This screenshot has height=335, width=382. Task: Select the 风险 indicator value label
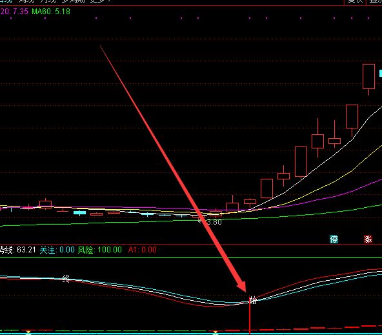coord(100,250)
